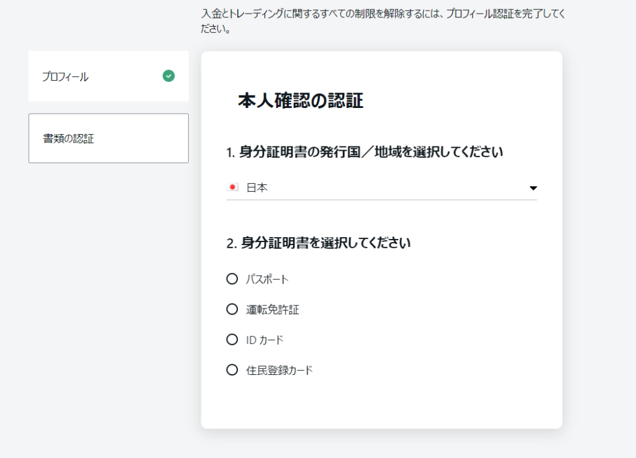Open the 書類の認証 sidebar item
This screenshot has width=636, height=458.
coord(108,138)
